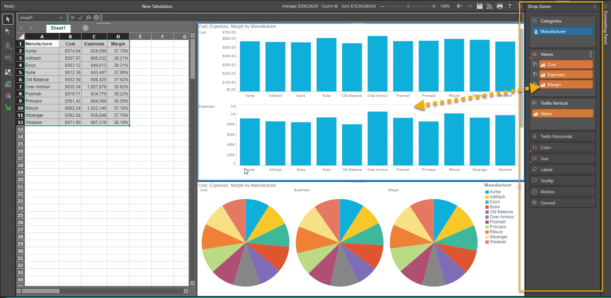Click the undo back arrow icon

point(459,6)
